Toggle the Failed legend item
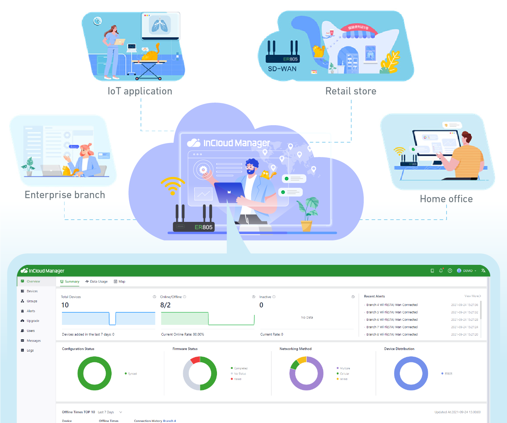507x423 pixels. [236, 379]
